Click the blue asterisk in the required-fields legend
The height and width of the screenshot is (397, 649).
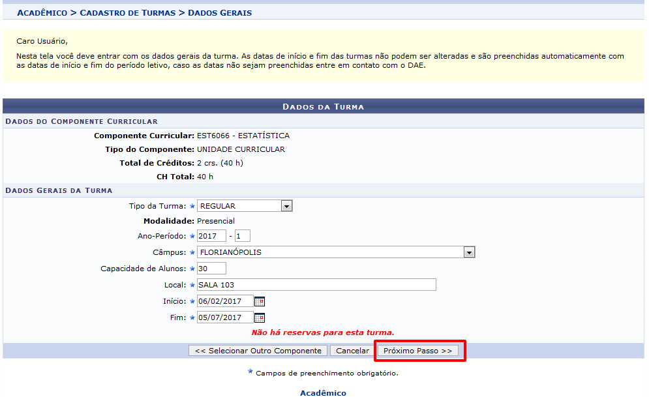(250, 372)
